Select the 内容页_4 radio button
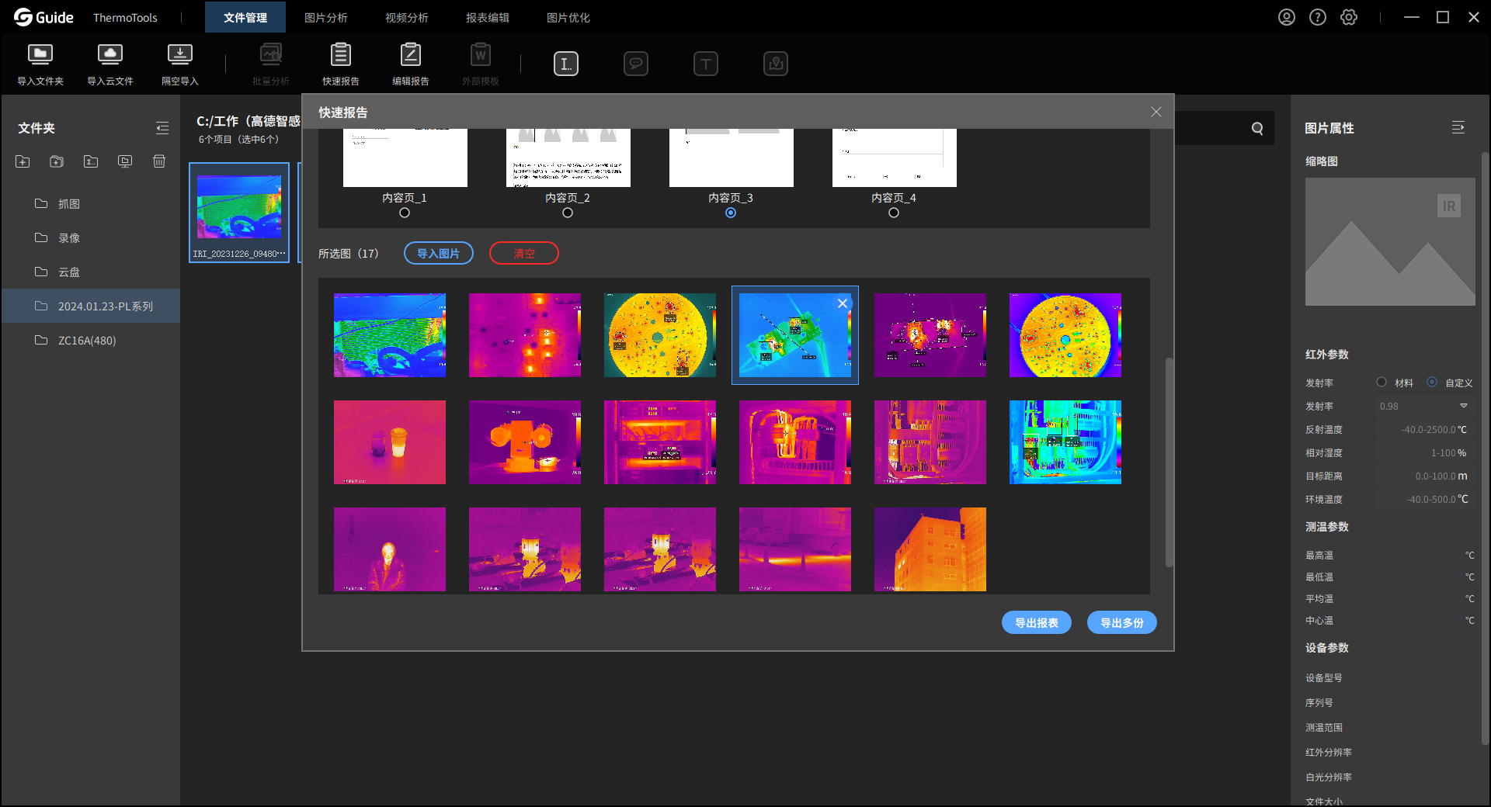Image resolution: width=1491 pixels, height=807 pixels. tap(894, 213)
